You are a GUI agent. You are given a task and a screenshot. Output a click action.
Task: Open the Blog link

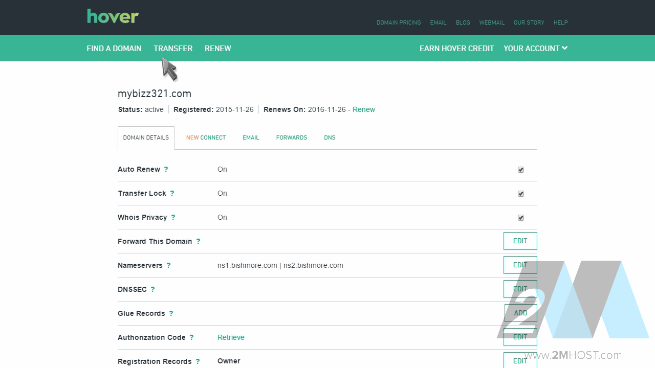point(463,22)
